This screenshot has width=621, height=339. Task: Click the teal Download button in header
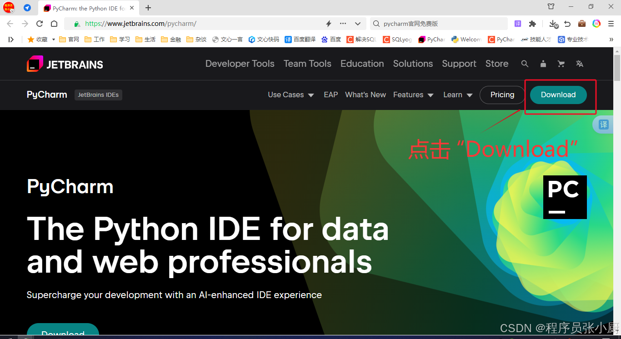[x=558, y=95]
